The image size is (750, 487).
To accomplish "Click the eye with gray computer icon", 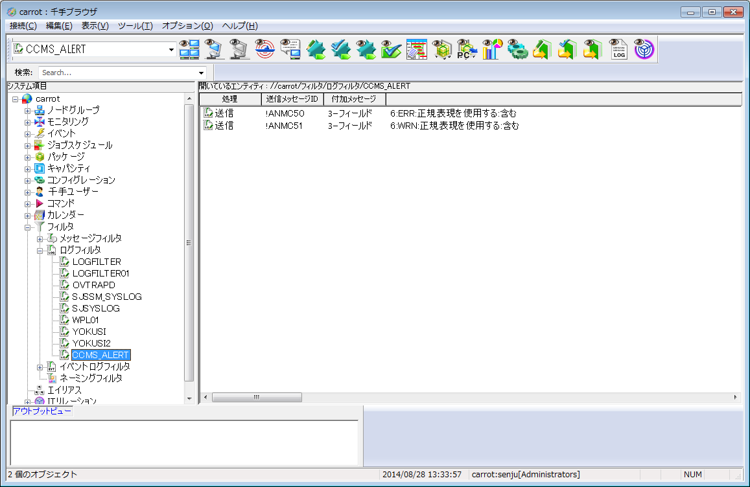I will pyautogui.click(x=239, y=49).
